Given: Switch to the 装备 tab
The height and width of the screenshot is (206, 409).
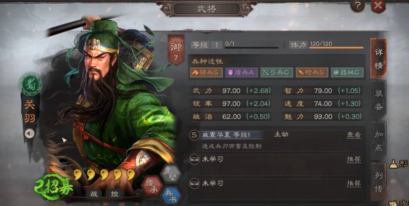Looking at the screenshot, I should tap(379, 100).
